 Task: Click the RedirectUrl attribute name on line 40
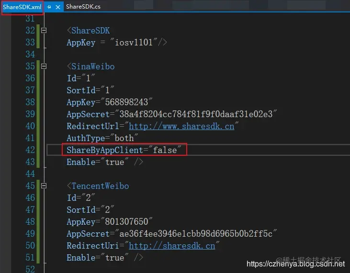92,126
